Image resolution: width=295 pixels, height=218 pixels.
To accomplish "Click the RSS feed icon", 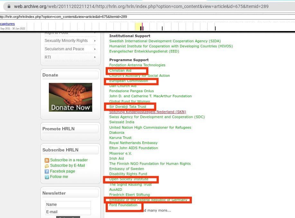I will [47, 160].
